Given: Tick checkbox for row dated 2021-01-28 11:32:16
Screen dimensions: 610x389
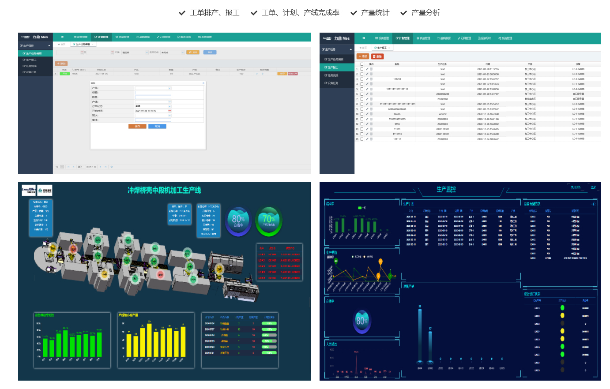Looking at the screenshot, I should [x=362, y=69].
